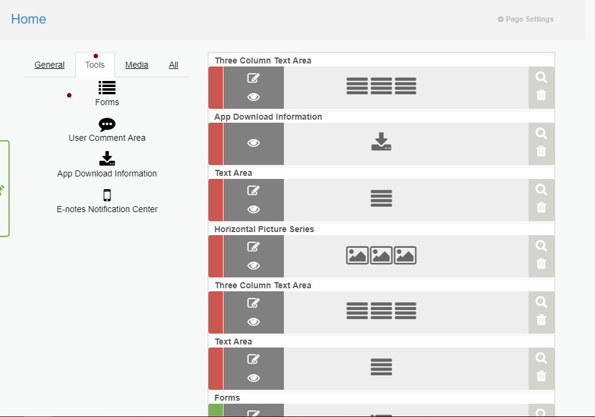Click lines glyph in Text Area below App Download
This screenshot has width=595, height=417.
381,198
